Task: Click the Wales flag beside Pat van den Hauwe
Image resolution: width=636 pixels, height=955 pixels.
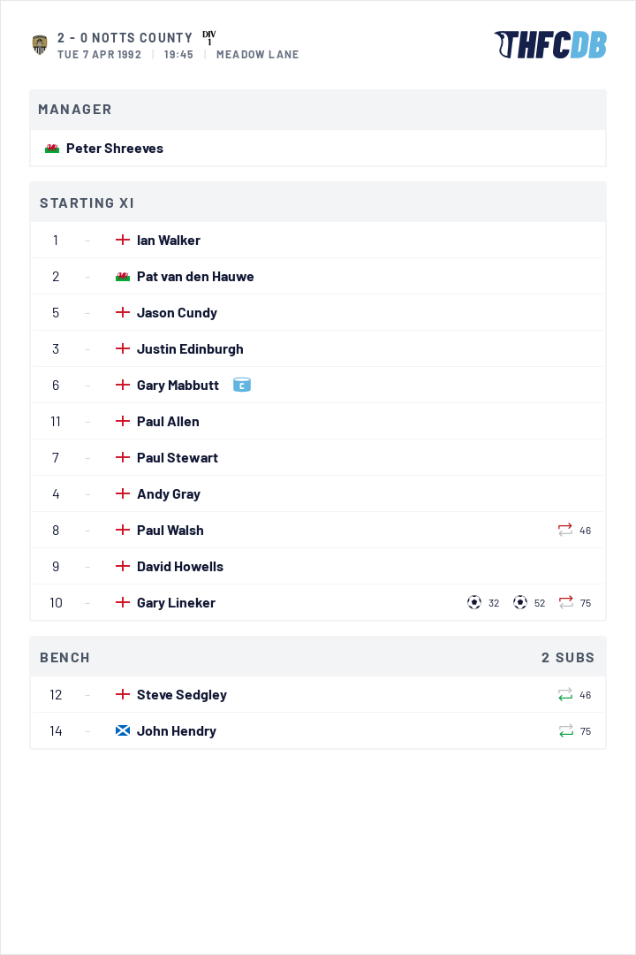Action: 122,277
